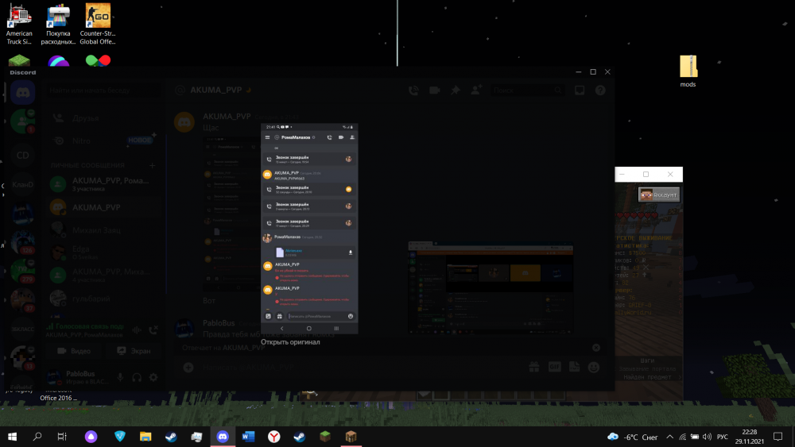Click the 'Аккаунт' button in Minecraft launcher window

coord(658,195)
